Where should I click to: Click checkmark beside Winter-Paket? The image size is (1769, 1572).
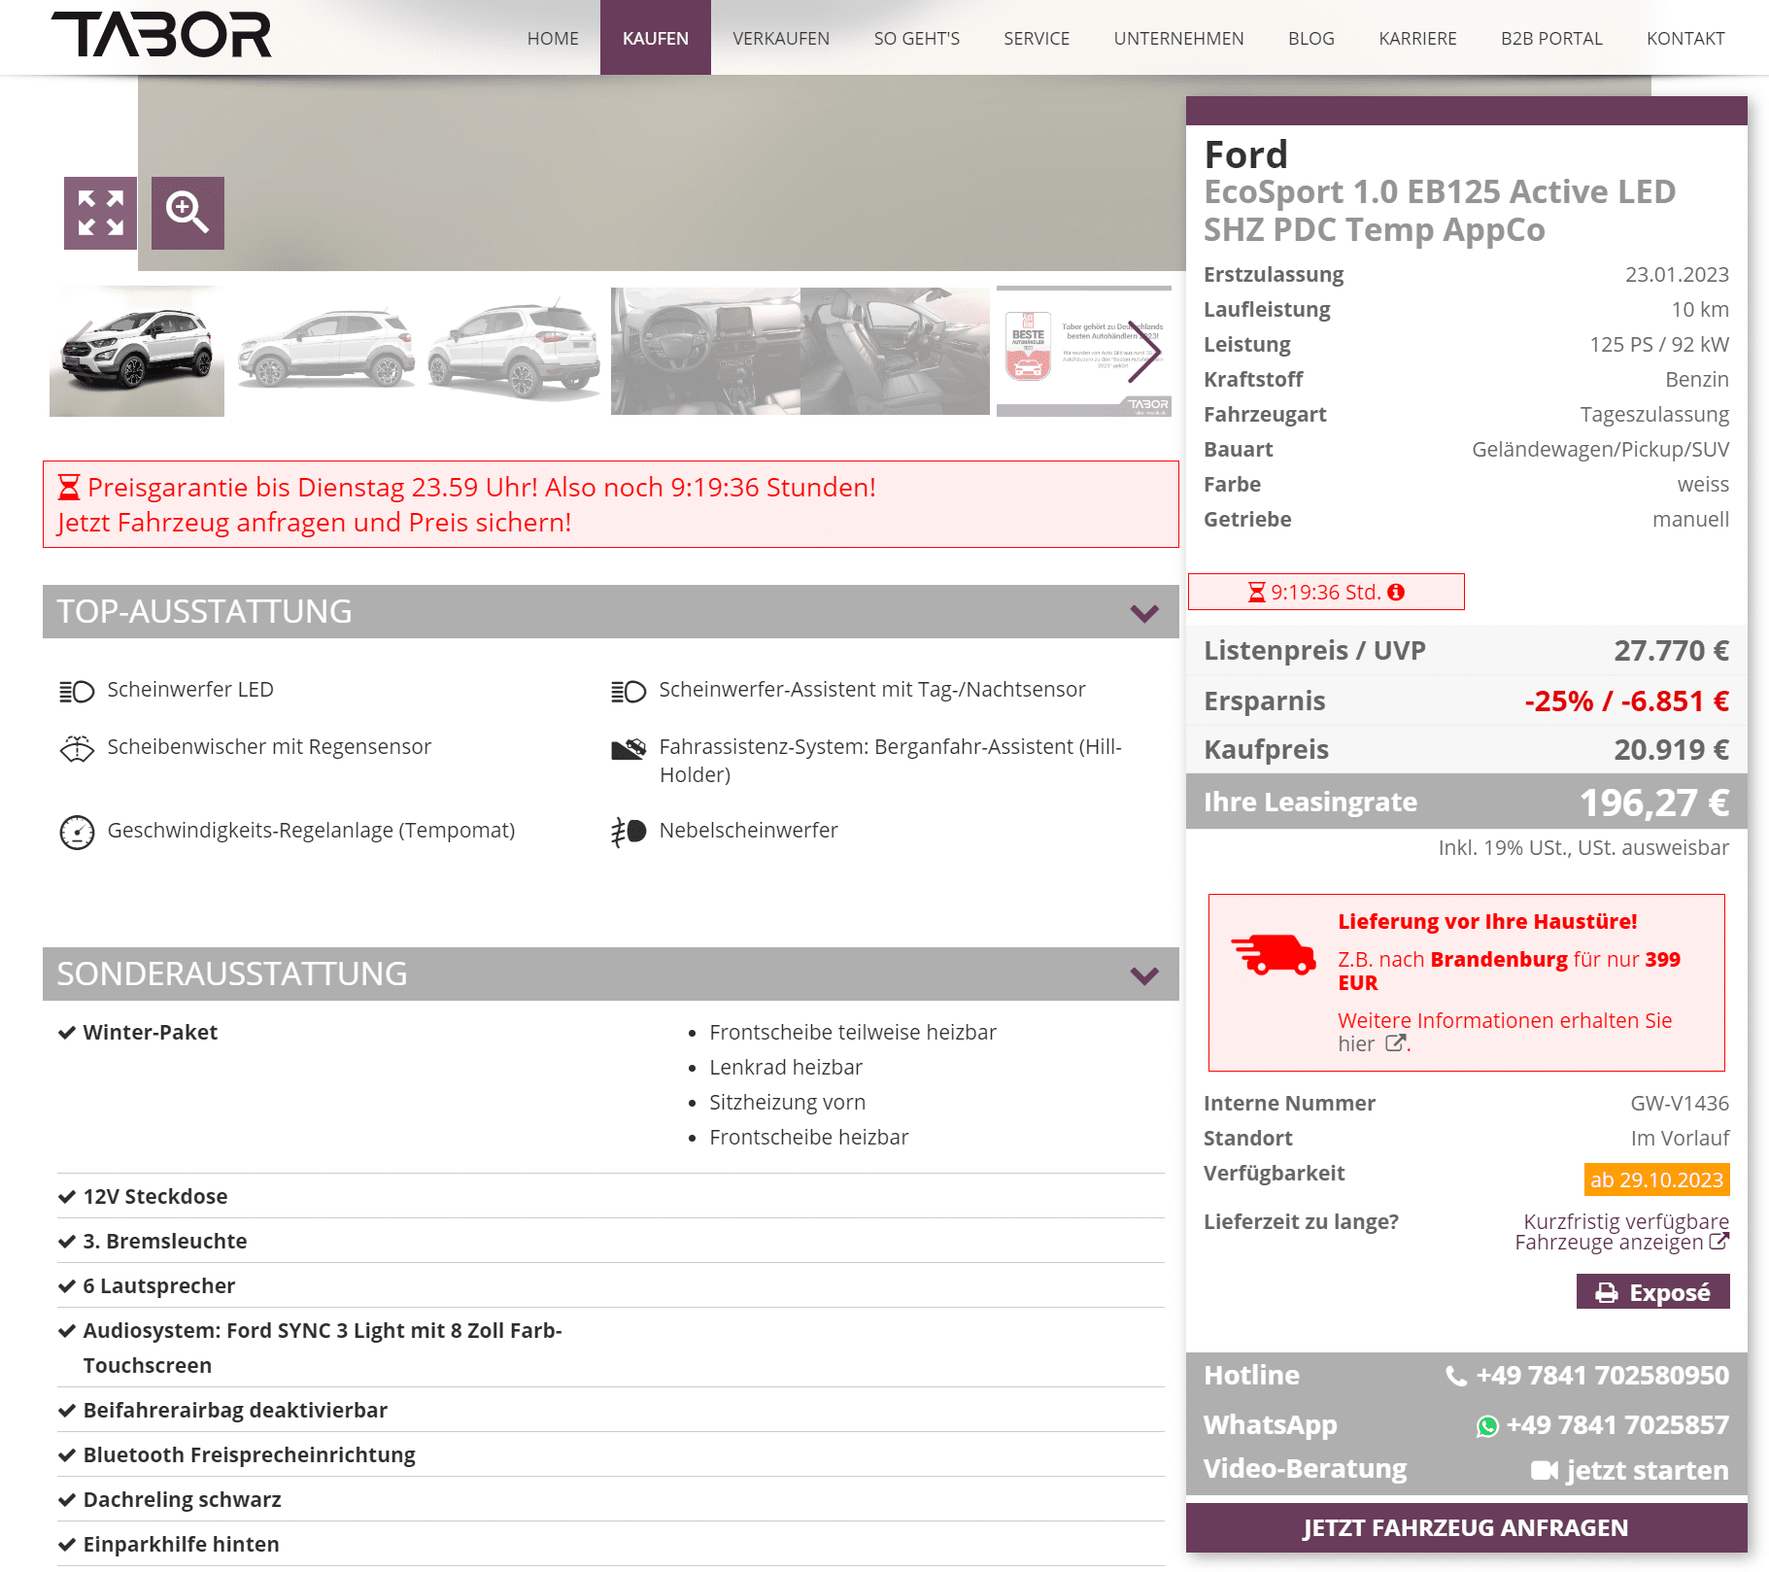coord(67,1032)
